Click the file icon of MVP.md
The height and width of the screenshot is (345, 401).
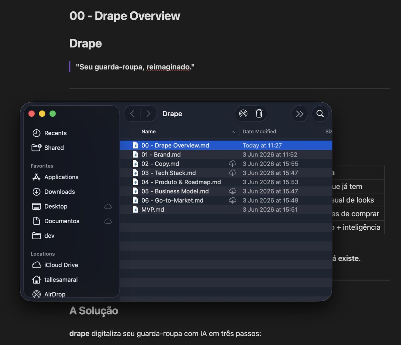pos(135,210)
